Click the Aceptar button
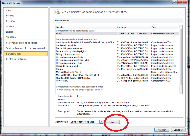This screenshot has width=190, height=136. [162, 130]
